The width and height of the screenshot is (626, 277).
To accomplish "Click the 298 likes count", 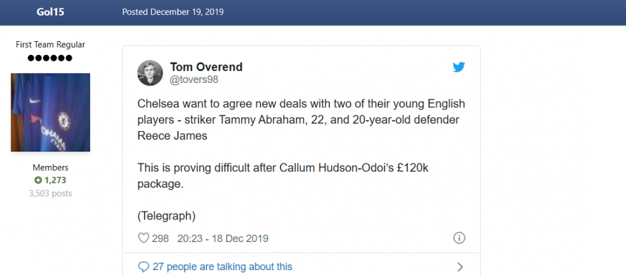I will pyautogui.click(x=160, y=238).
